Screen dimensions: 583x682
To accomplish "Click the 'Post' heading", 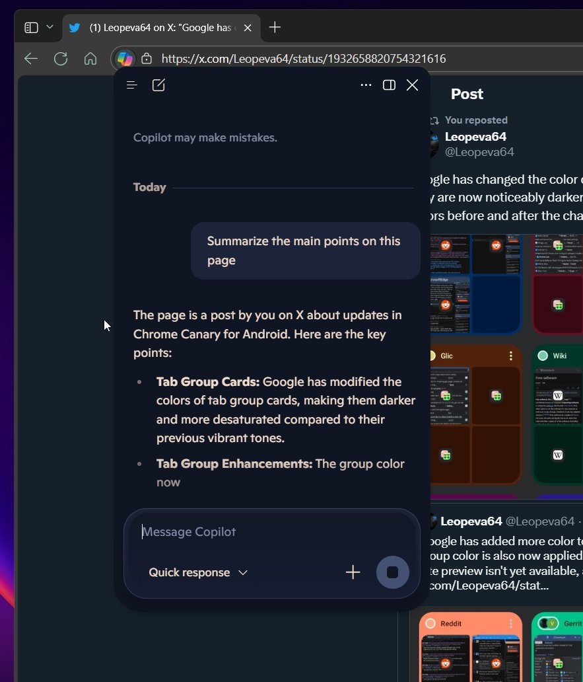I will [467, 94].
